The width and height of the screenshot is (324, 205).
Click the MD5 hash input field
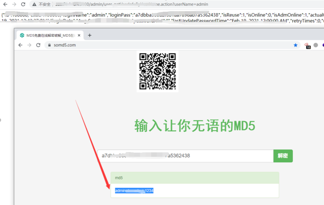coord(185,156)
